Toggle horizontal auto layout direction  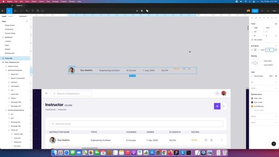255,50
